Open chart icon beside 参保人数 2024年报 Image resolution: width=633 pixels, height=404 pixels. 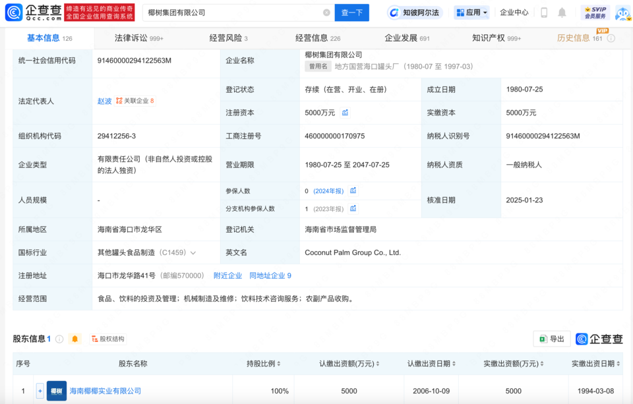tap(353, 190)
